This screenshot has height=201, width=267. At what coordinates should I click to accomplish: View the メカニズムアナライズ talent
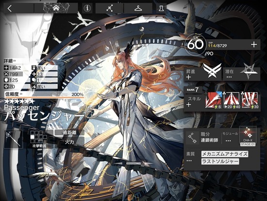click(x=225, y=154)
